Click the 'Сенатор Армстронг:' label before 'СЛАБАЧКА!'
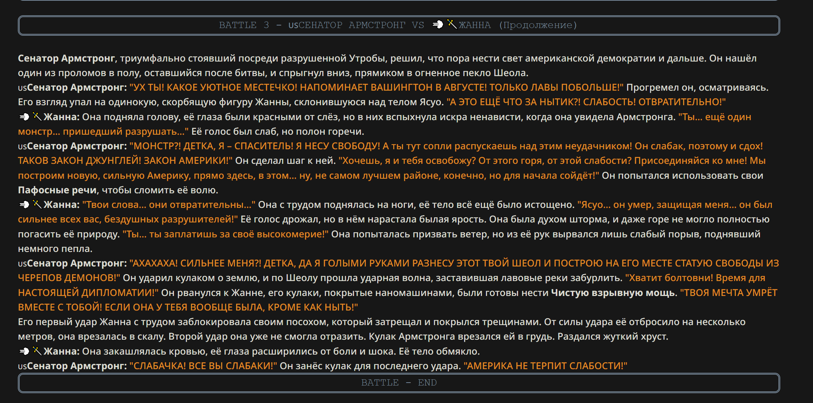The image size is (813, 403). (77, 366)
